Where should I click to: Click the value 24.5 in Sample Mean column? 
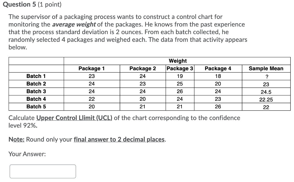pyautogui.click(x=266, y=92)
